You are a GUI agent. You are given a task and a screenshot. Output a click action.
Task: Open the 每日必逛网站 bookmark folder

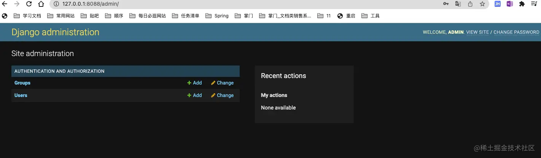click(148, 16)
